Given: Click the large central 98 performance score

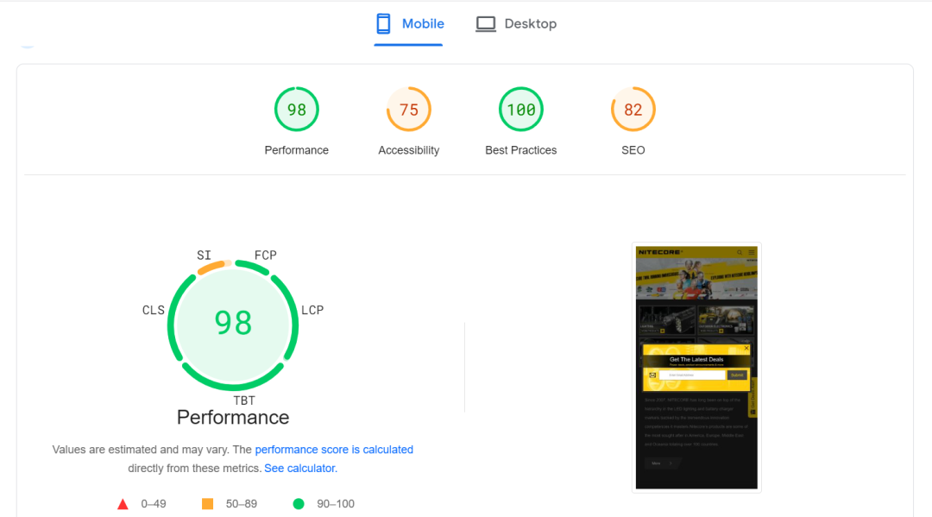Looking at the screenshot, I should point(233,323).
